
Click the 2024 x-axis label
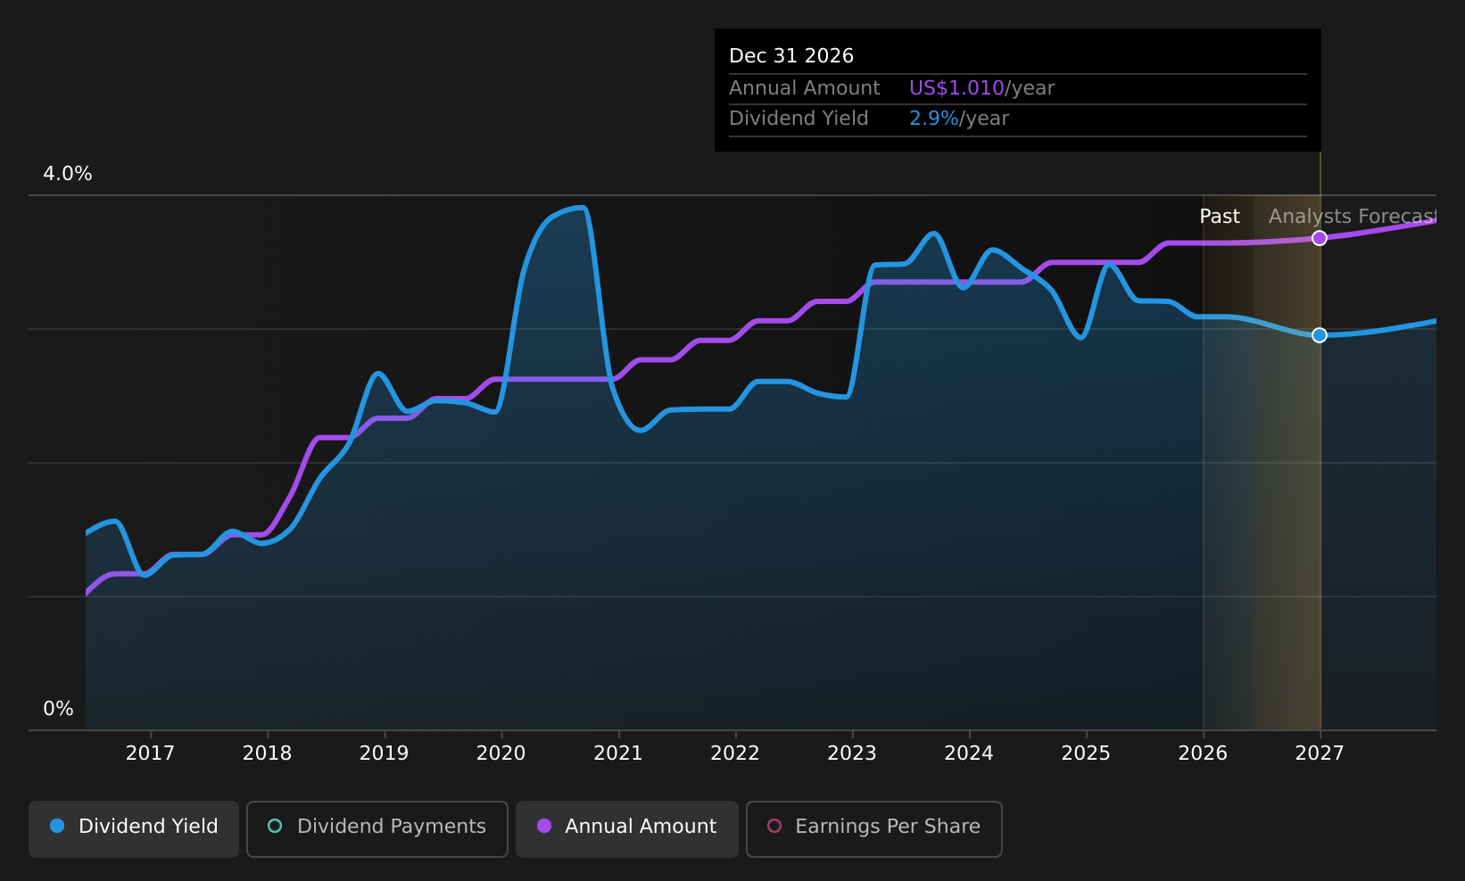click(969, 753)
